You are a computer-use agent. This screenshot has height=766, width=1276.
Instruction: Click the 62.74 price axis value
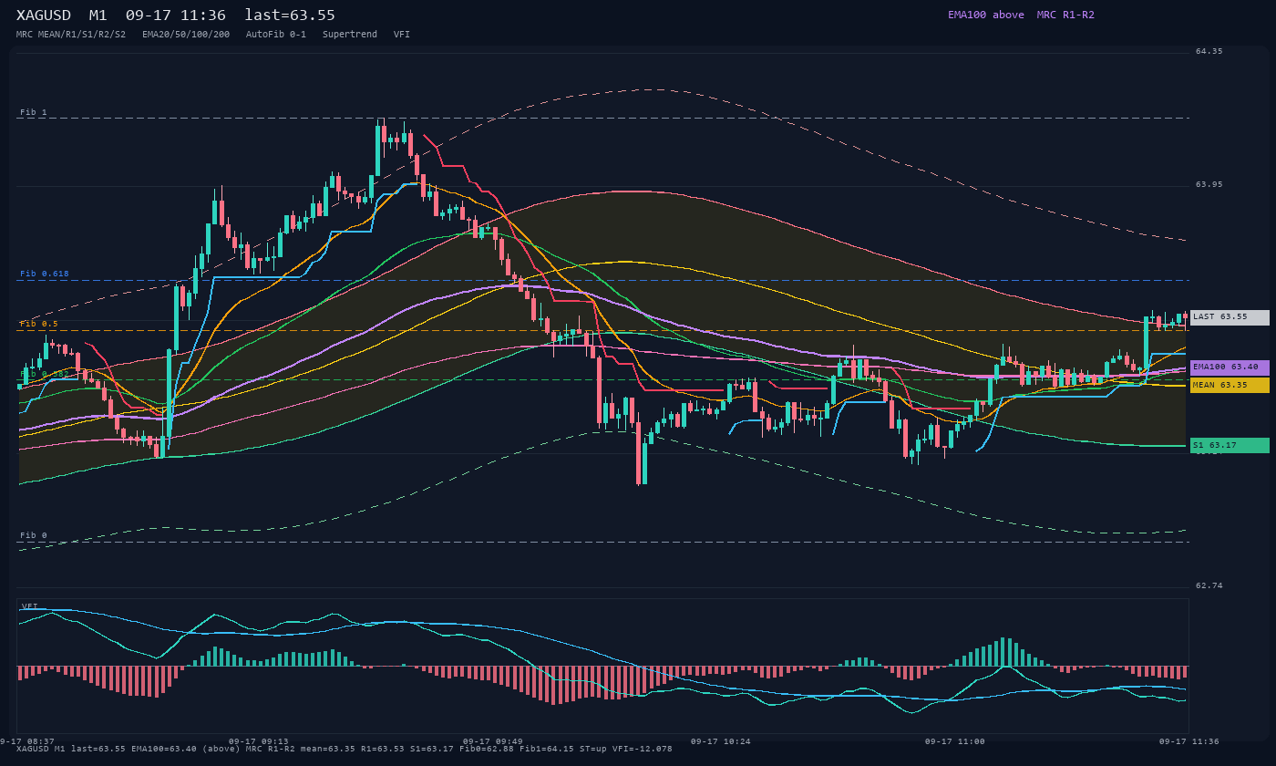(1209, 585)
